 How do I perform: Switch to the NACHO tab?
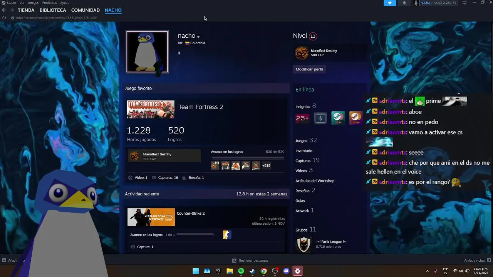[x=113, y=10]
